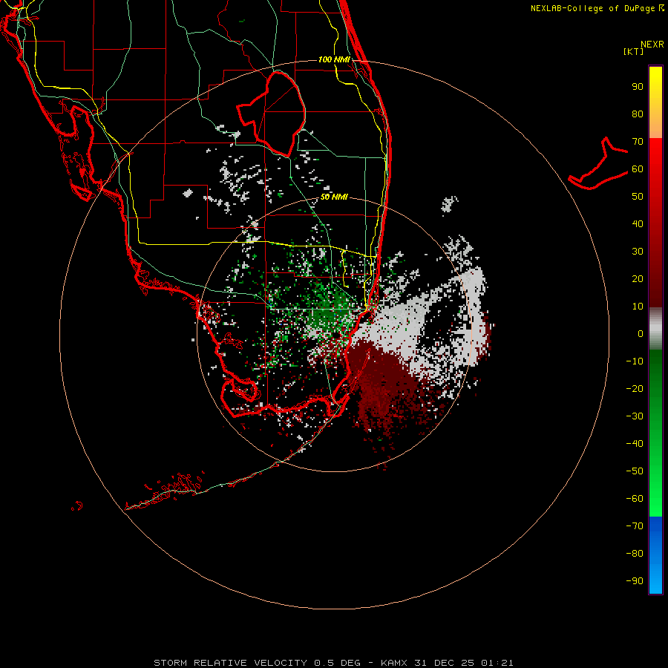Click the -90 value on velocity scale
668x668 pixels.
click(x=635, y=580)
